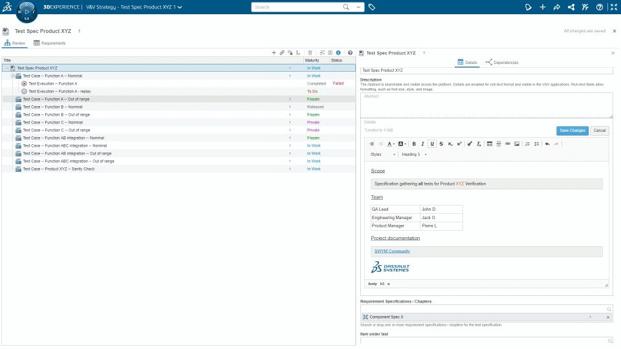Insert a table using the editor toolbar
This screenshot has height=349, width=621.
[x=490, y=144]
